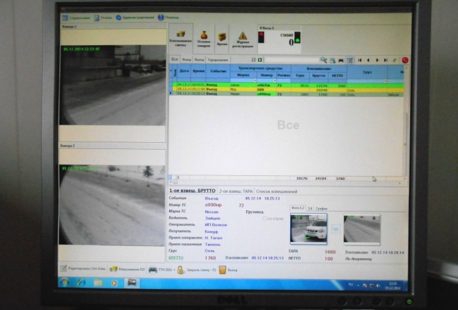Toggle the 'по справ' checkbox
The image size is (458, 310).
click(264, 218)
